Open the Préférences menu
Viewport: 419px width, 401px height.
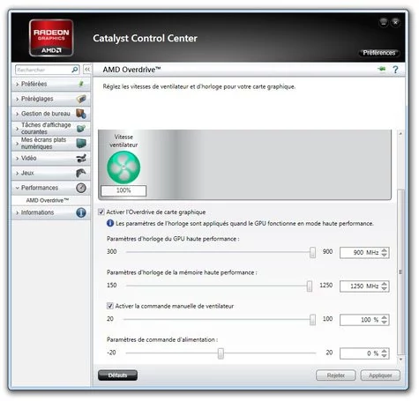pyautogui.click(x=379, y=53)
